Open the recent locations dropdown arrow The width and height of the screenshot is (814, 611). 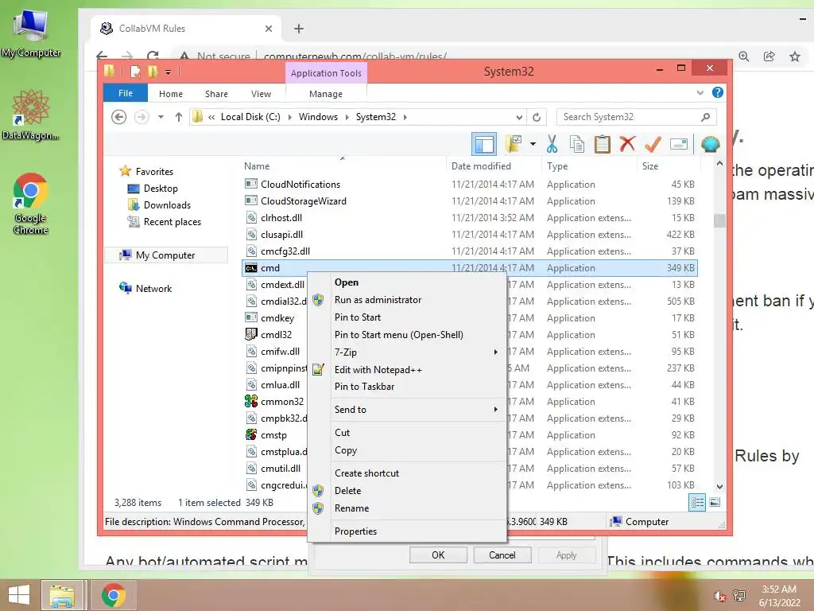click(x=161, y=117)
